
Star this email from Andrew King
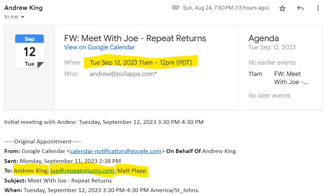tap(282, 9)
